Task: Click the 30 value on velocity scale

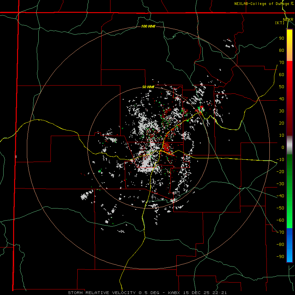Action: (x=282, y=111)
